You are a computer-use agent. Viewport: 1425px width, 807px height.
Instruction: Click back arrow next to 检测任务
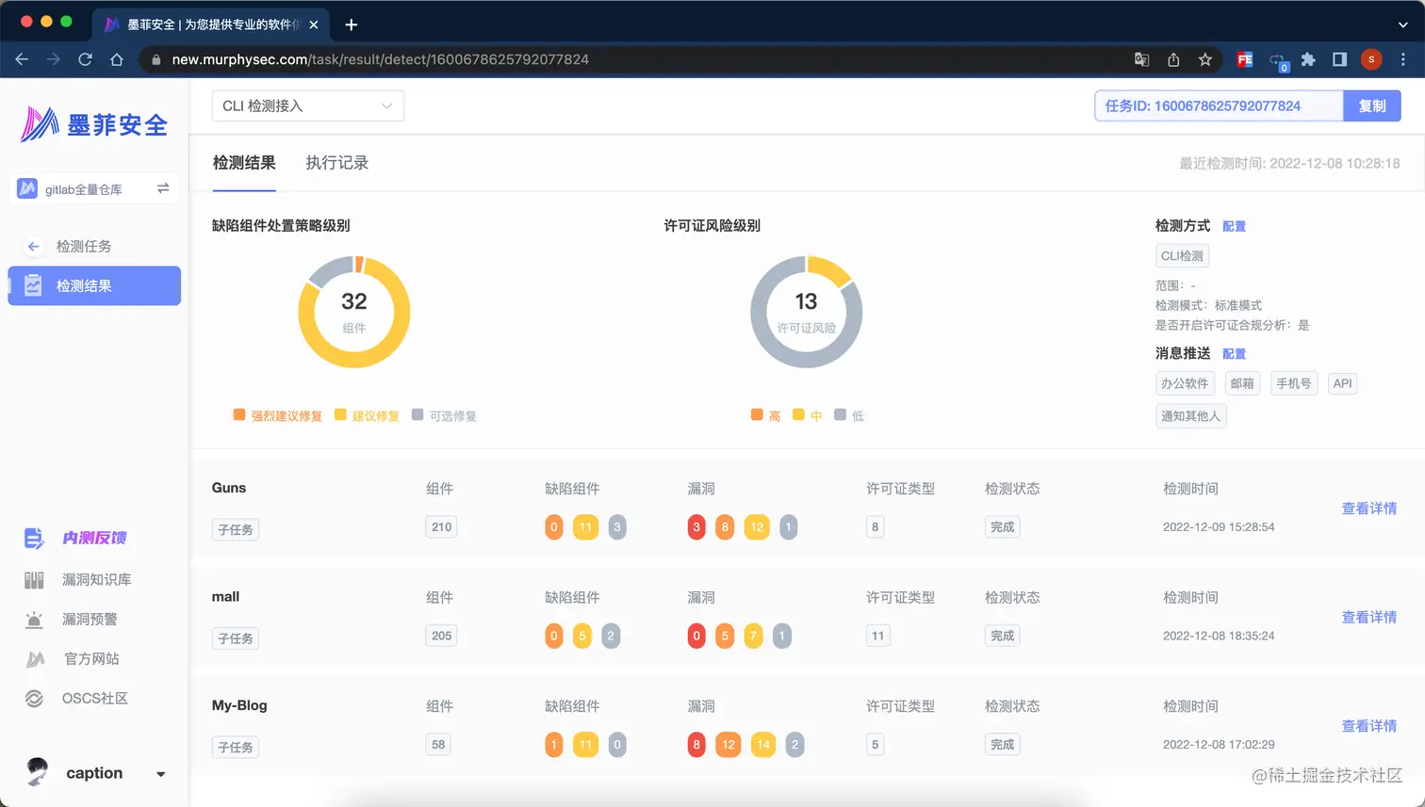pos(34,247)
